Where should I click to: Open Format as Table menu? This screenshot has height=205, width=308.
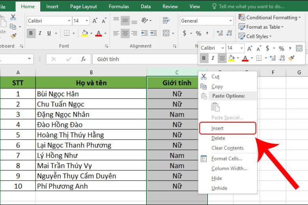click(261, 27)
